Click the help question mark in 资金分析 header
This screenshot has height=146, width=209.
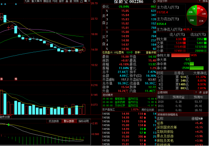[x=200, y=1]
